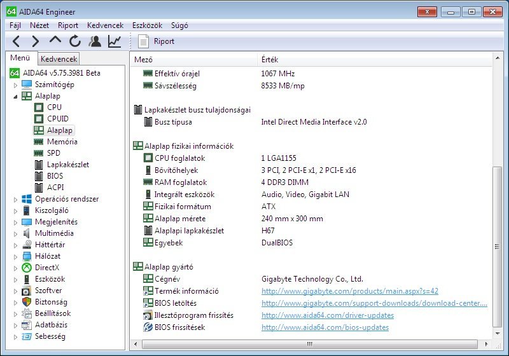This screenshot has height=356, width=509.
Task: Click the Operációs rendszer Windows icon
Action: tap(27, 199)
